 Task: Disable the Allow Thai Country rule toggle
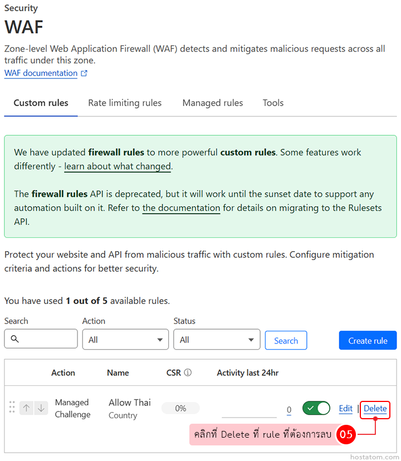coord(316,408)
